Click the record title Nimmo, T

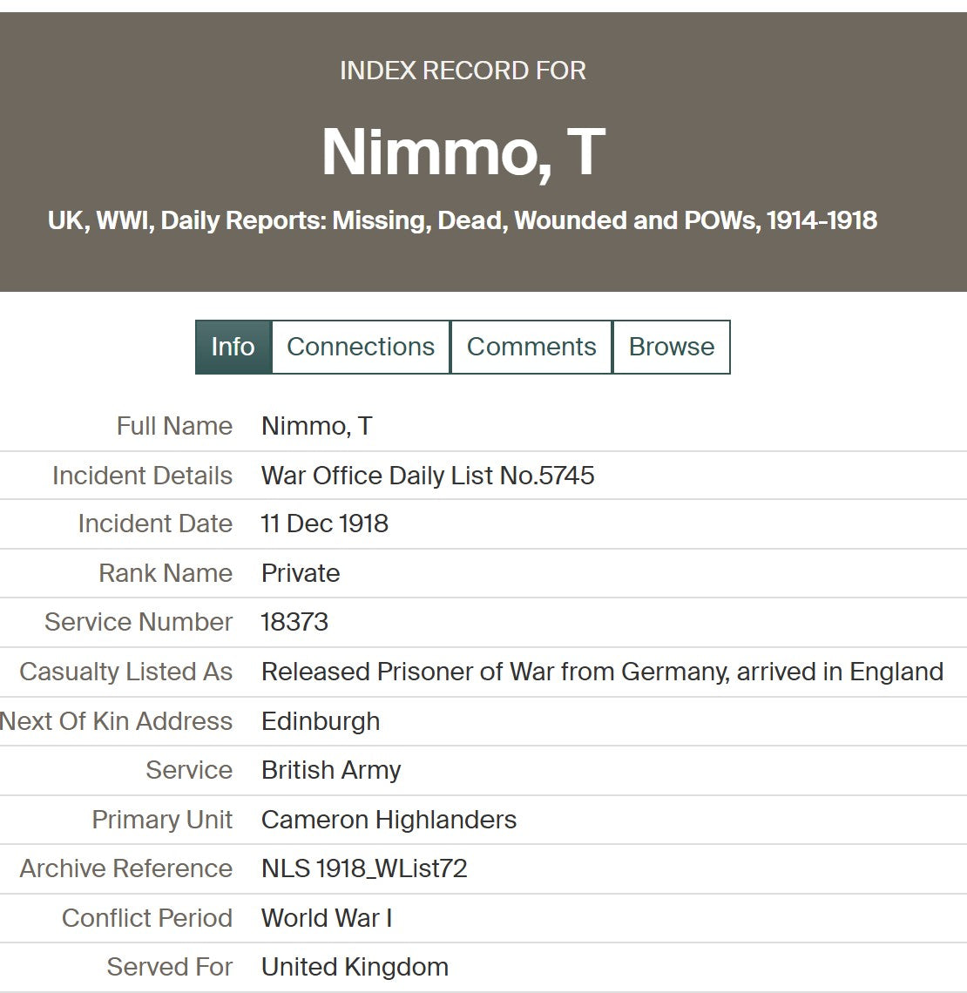(x=463, y=152)
